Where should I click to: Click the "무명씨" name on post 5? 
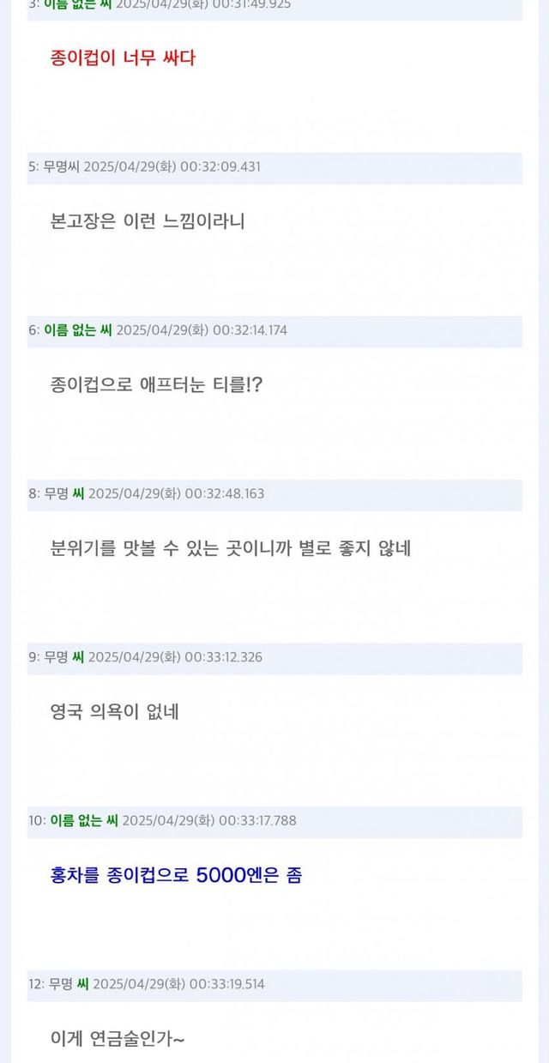pyautogui.click(x=61, y=166)
